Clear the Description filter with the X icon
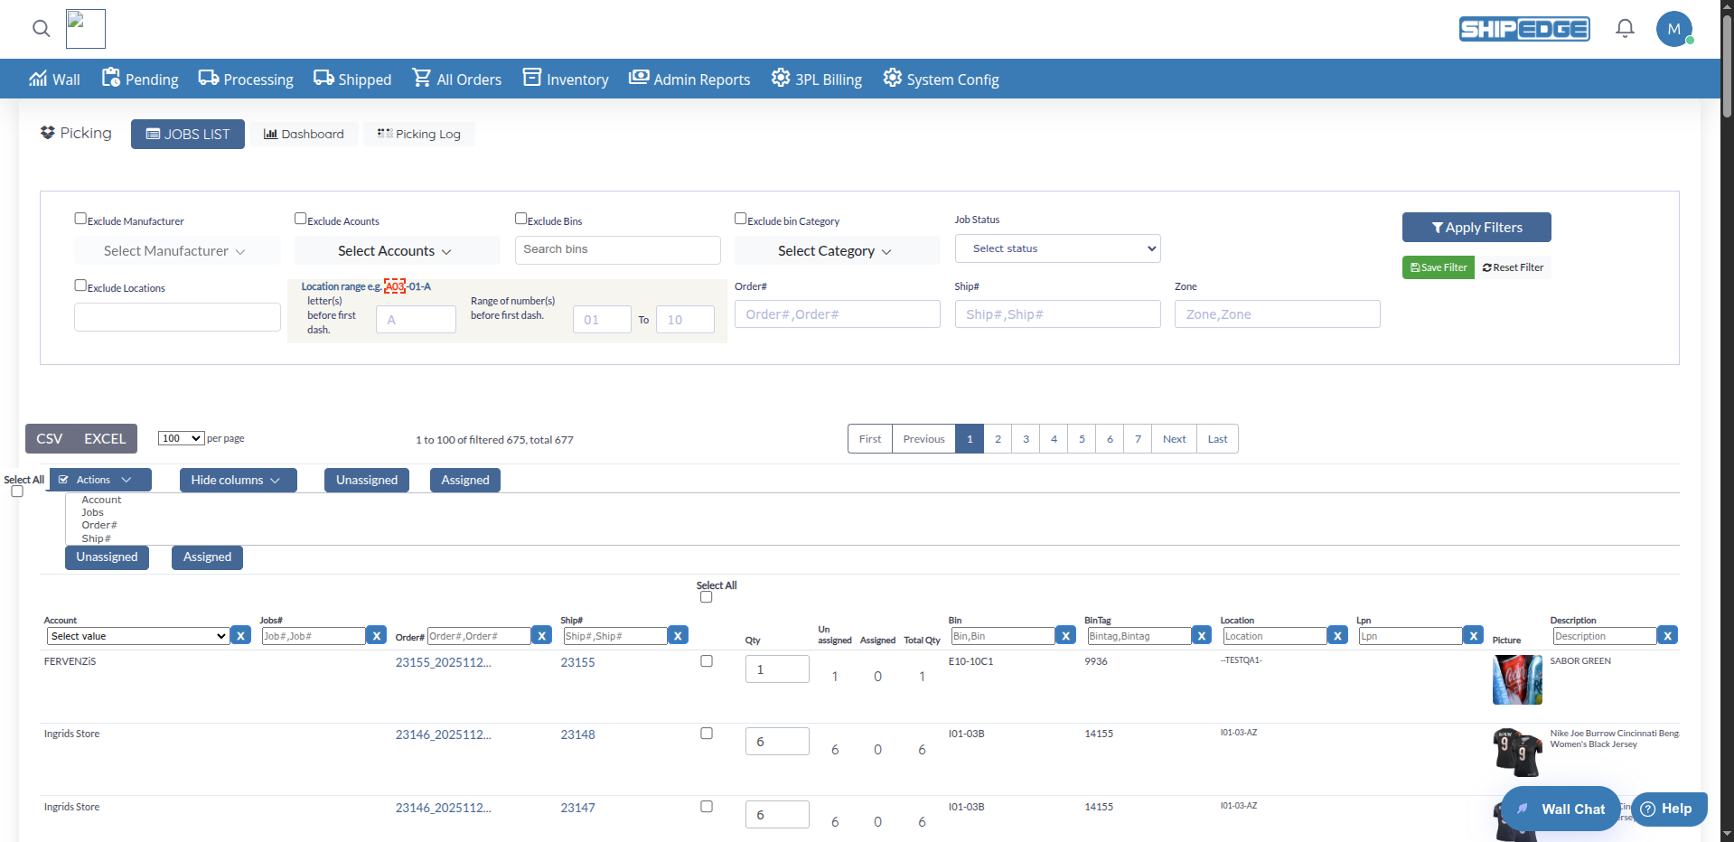Screen dimensions: 1734x842 click(1667, 635)
